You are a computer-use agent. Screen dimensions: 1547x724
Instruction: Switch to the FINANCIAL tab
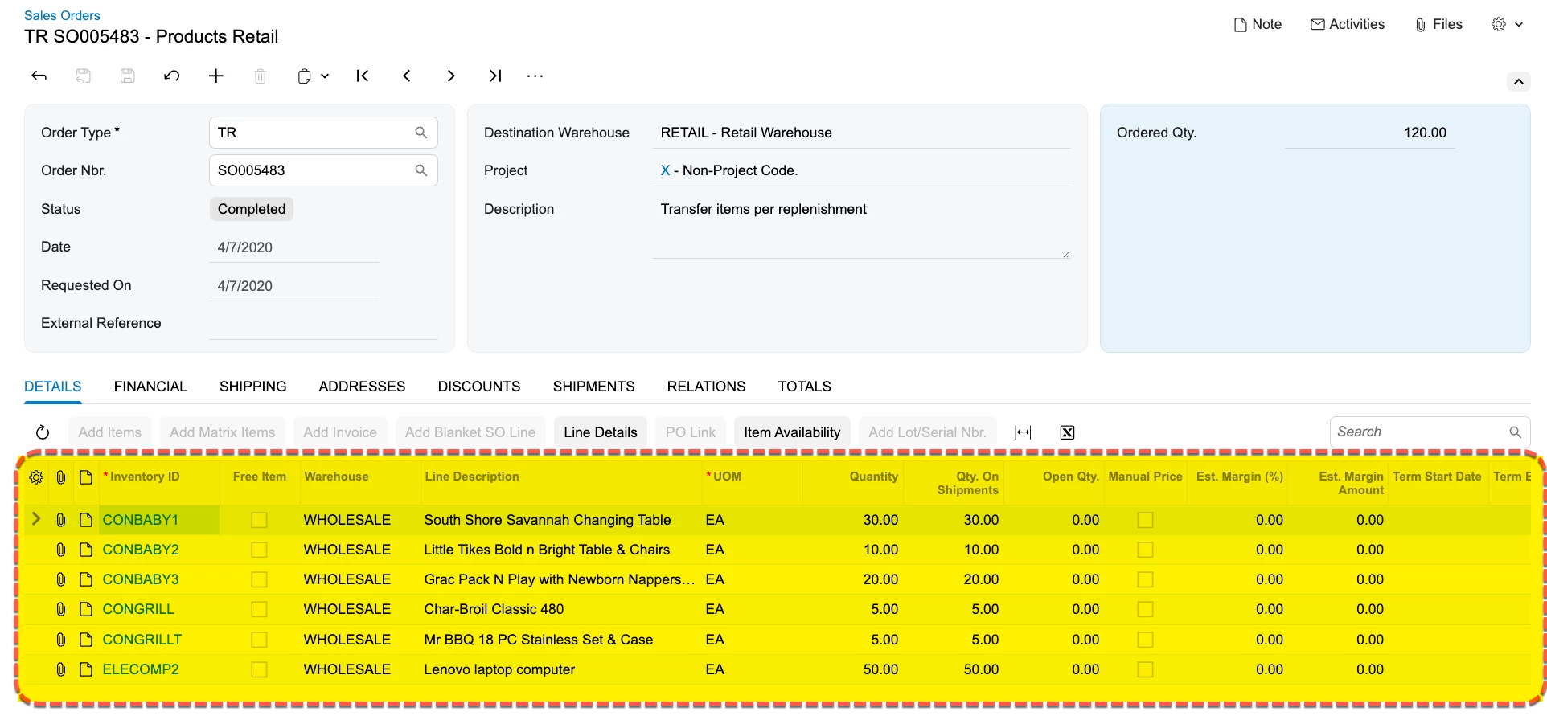click(x=150, y=387)
